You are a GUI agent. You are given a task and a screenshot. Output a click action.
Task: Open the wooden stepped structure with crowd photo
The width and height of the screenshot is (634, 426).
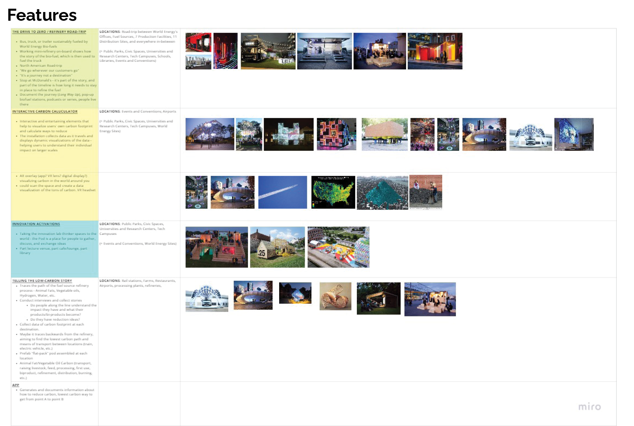click(217, 247)
